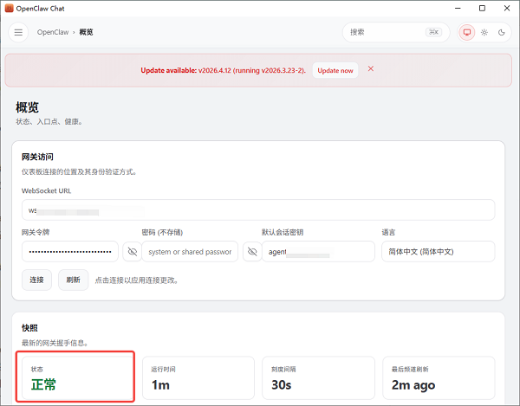Switch to dark theme moon icon
520x406 pixels.
click(x=502, y=32)
